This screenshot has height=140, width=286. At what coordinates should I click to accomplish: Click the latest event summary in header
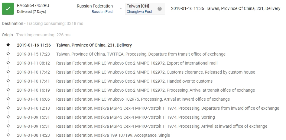(226, 9)
